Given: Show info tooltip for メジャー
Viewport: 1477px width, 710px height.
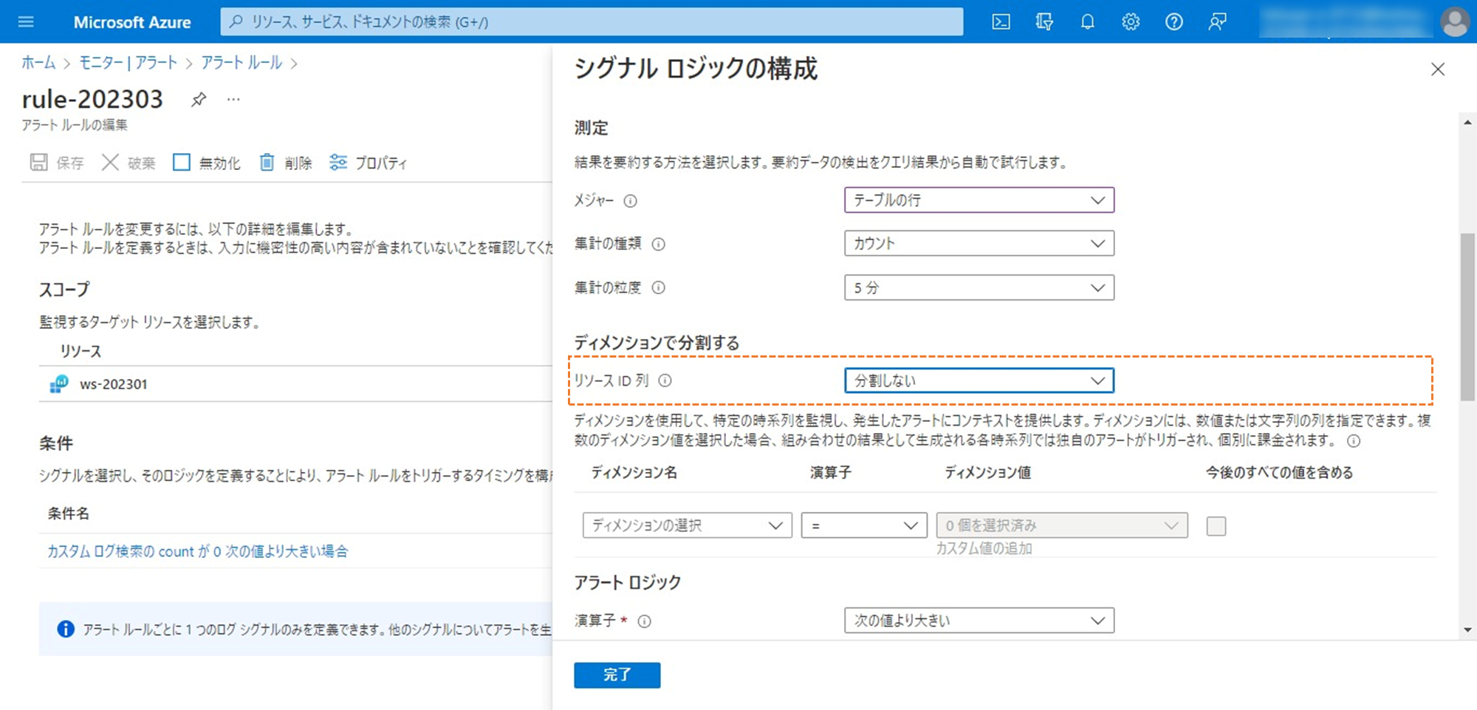Looking at the screenshot, I should coord(630,201).
